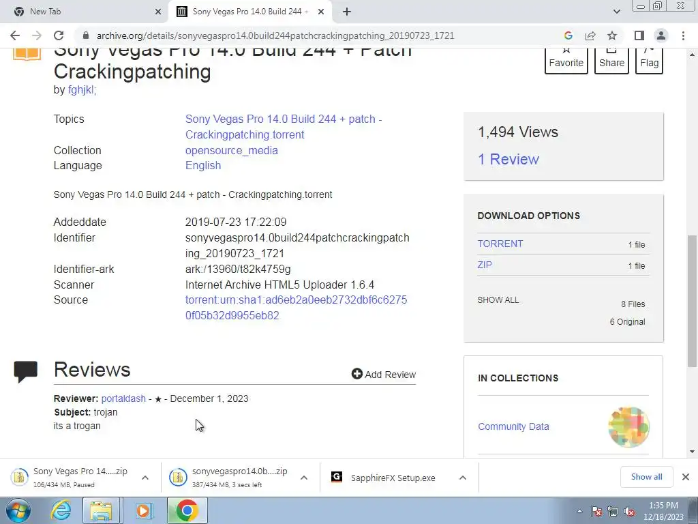Download the ZIP option

click(485, 265)
